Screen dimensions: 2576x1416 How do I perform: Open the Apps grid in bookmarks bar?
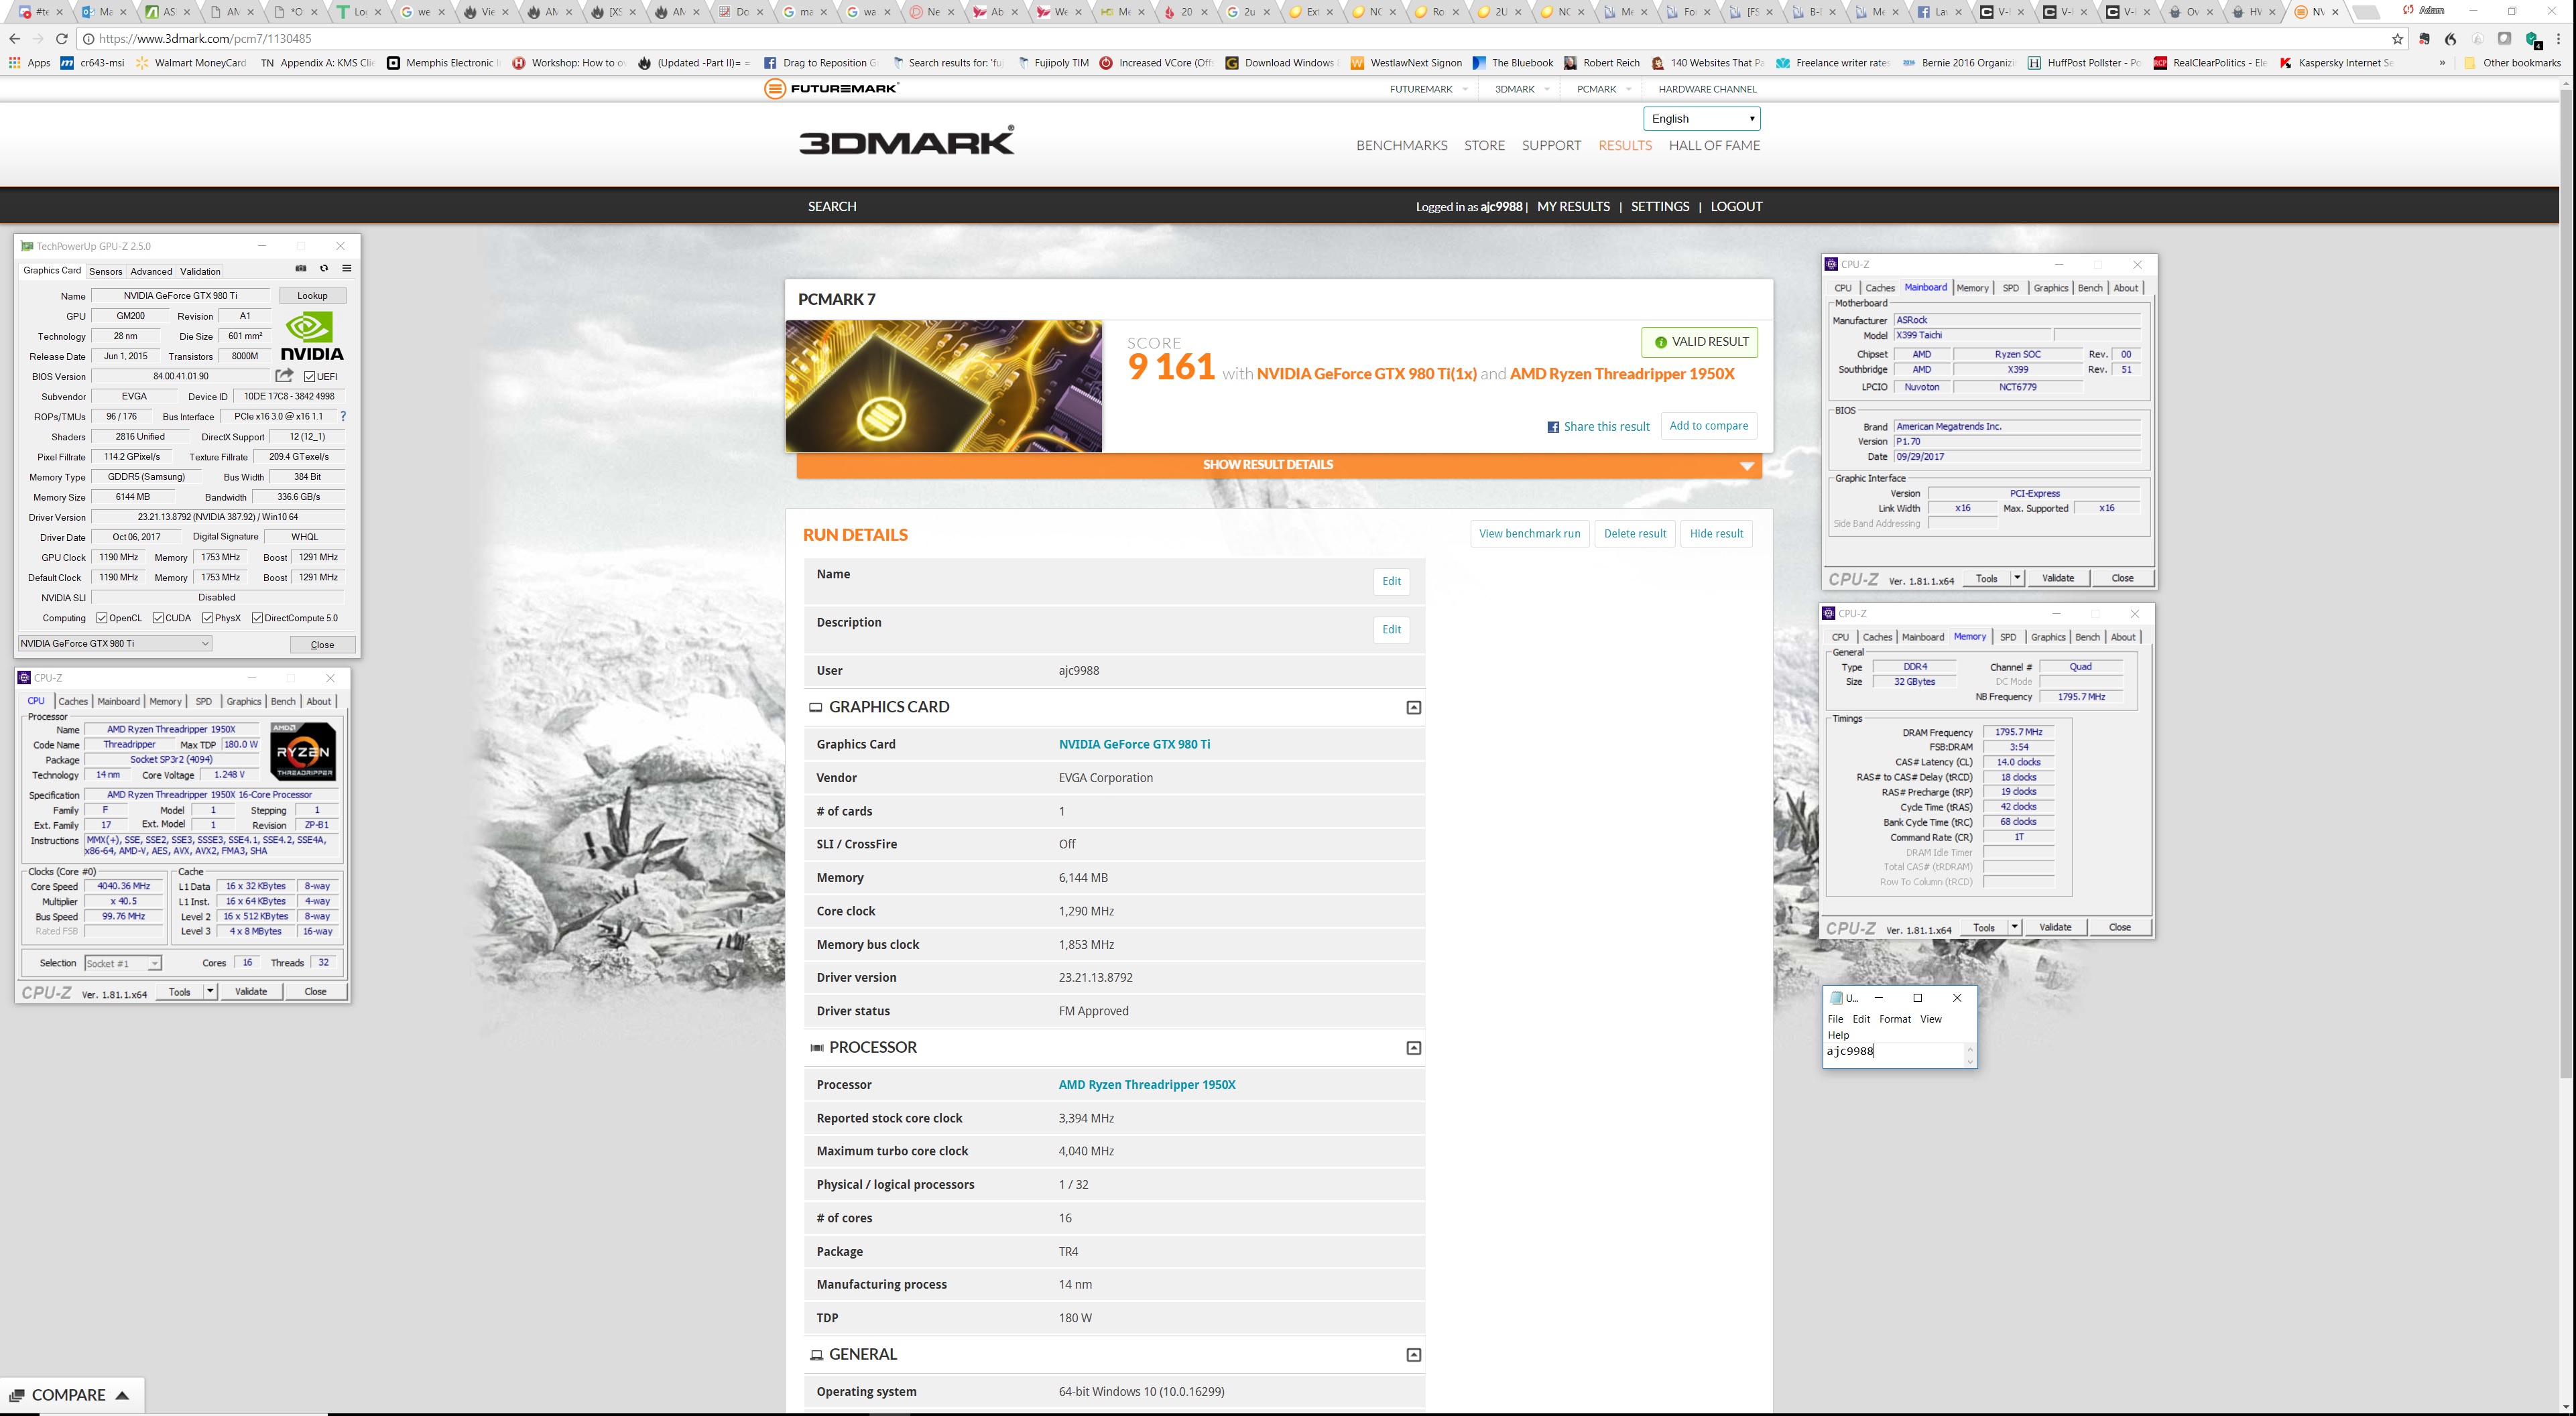tap(29, 63)
